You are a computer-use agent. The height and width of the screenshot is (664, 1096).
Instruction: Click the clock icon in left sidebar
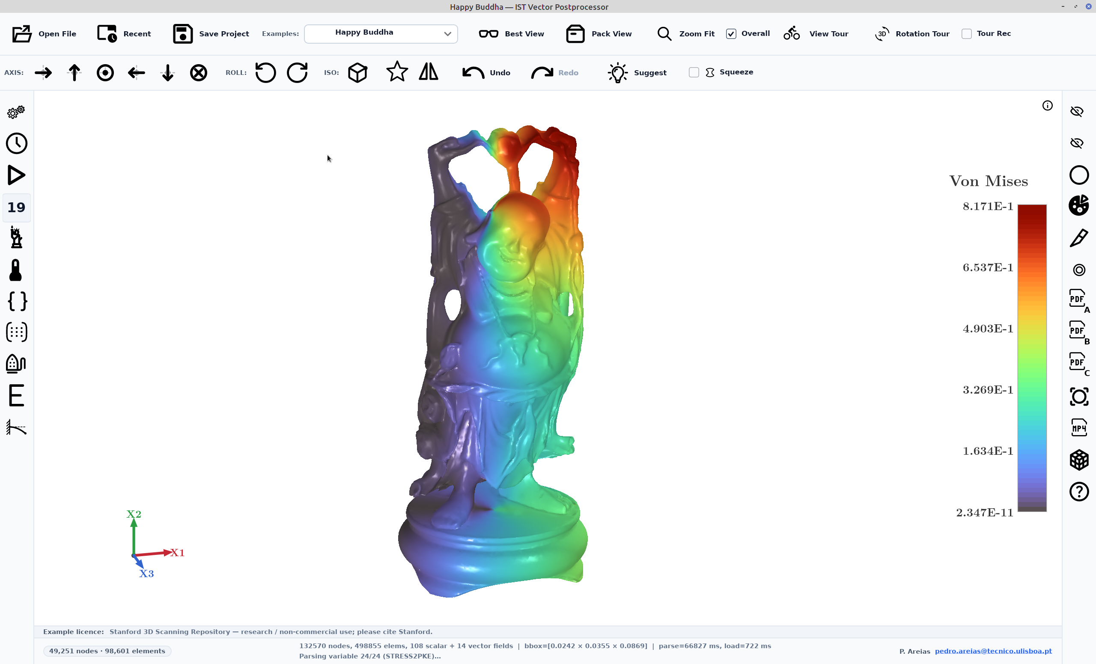16,144
